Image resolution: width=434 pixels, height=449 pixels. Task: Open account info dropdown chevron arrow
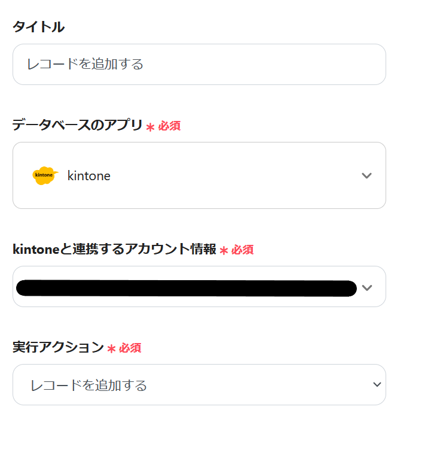[367, 287]
